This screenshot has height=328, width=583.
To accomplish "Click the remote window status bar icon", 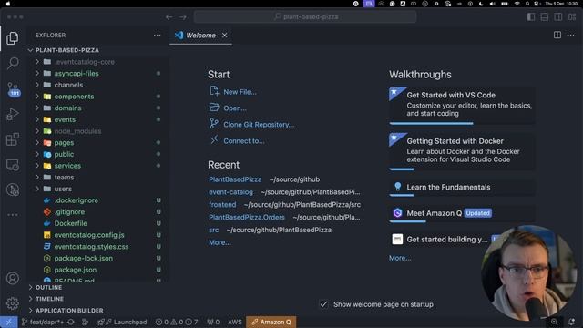I will tap(8, 322).
